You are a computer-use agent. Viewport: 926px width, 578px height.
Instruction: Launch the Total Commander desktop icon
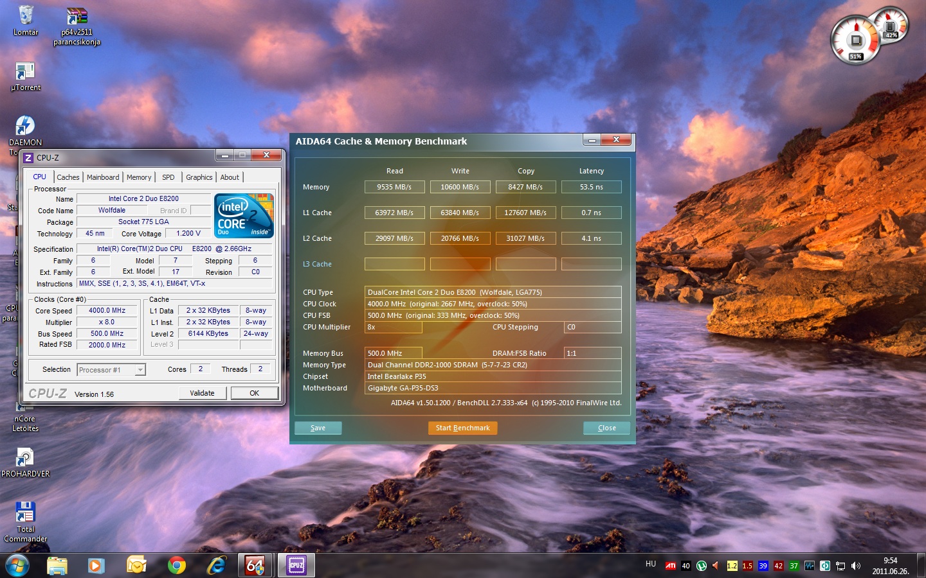point(25,522)
